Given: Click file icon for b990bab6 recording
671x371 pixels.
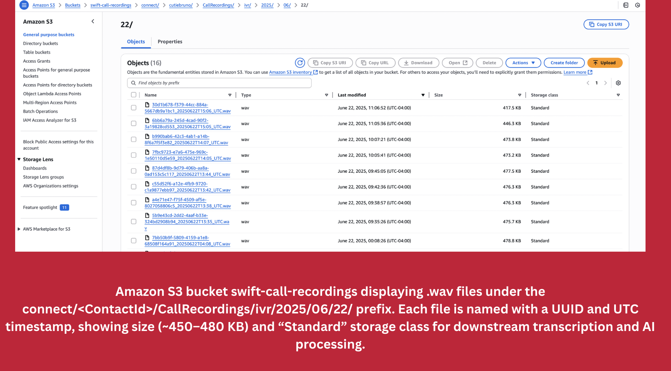Looking at the screenshot, I should pyautogui.click(x=147, y=137).
